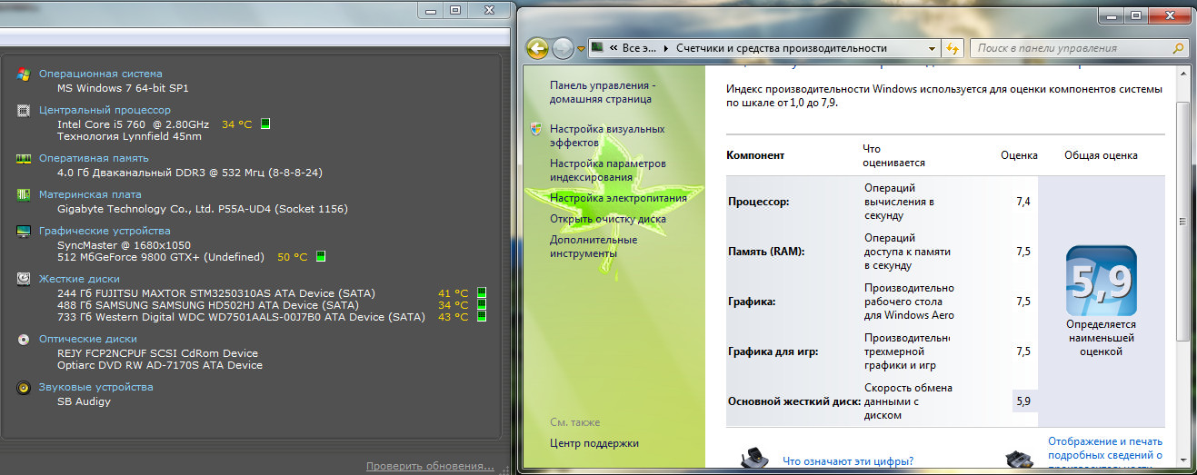Click Отображение и печать подробных сведений link

click(x=1105, y=454)
